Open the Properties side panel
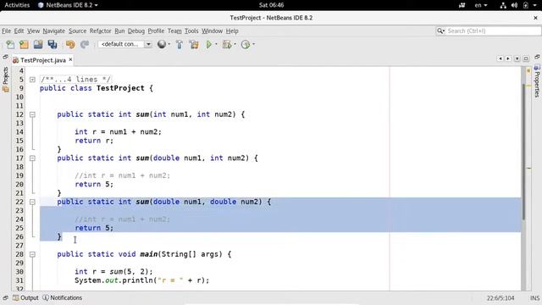Screen dimensions: 542x305 [x=537, y=80]
